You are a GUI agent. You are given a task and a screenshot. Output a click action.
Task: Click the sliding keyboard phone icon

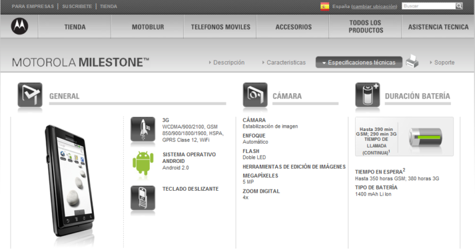[142, 199]
